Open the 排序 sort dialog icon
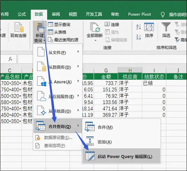The width and height of the screenshot is (187, 171). pyautogui.click(x=149, y=27)
